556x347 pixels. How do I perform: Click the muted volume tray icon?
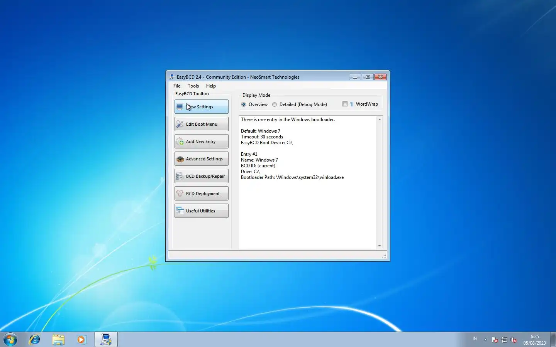coord(514,340)
